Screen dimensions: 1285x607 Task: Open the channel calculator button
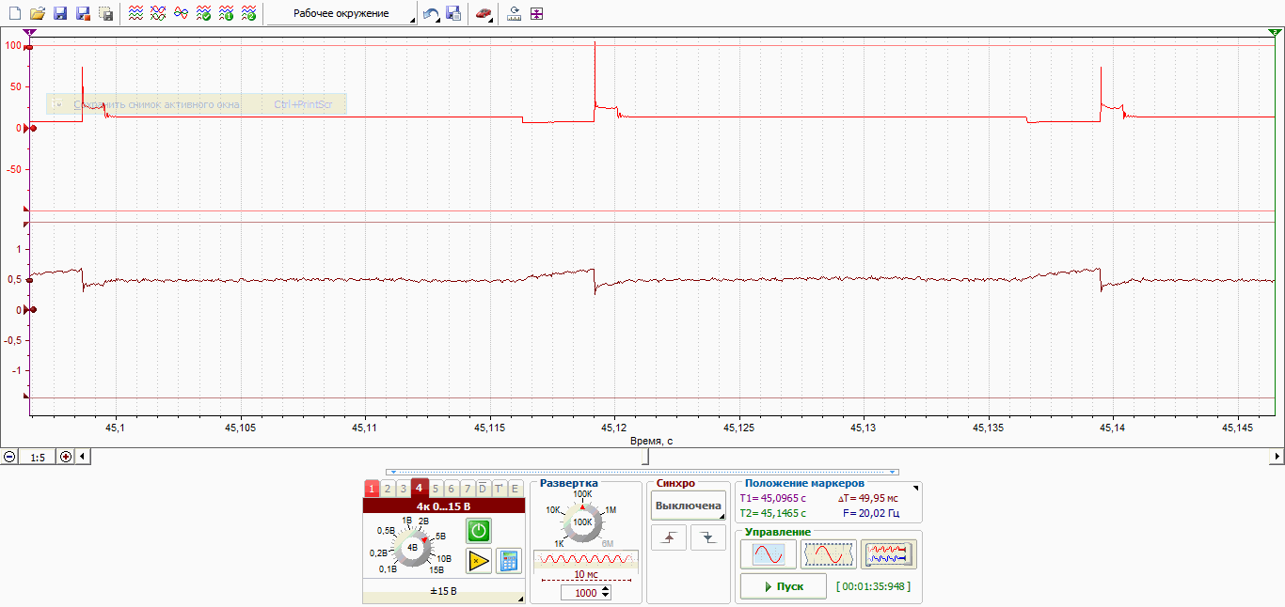(x=509, y=561)
